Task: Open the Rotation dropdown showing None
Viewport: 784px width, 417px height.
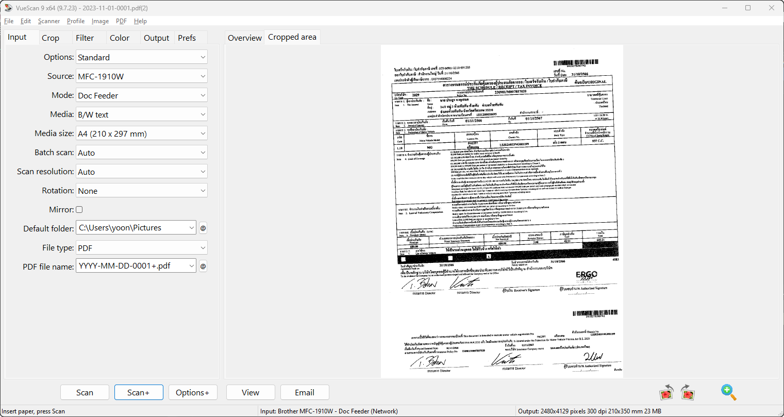Action: tap(142, 191)
